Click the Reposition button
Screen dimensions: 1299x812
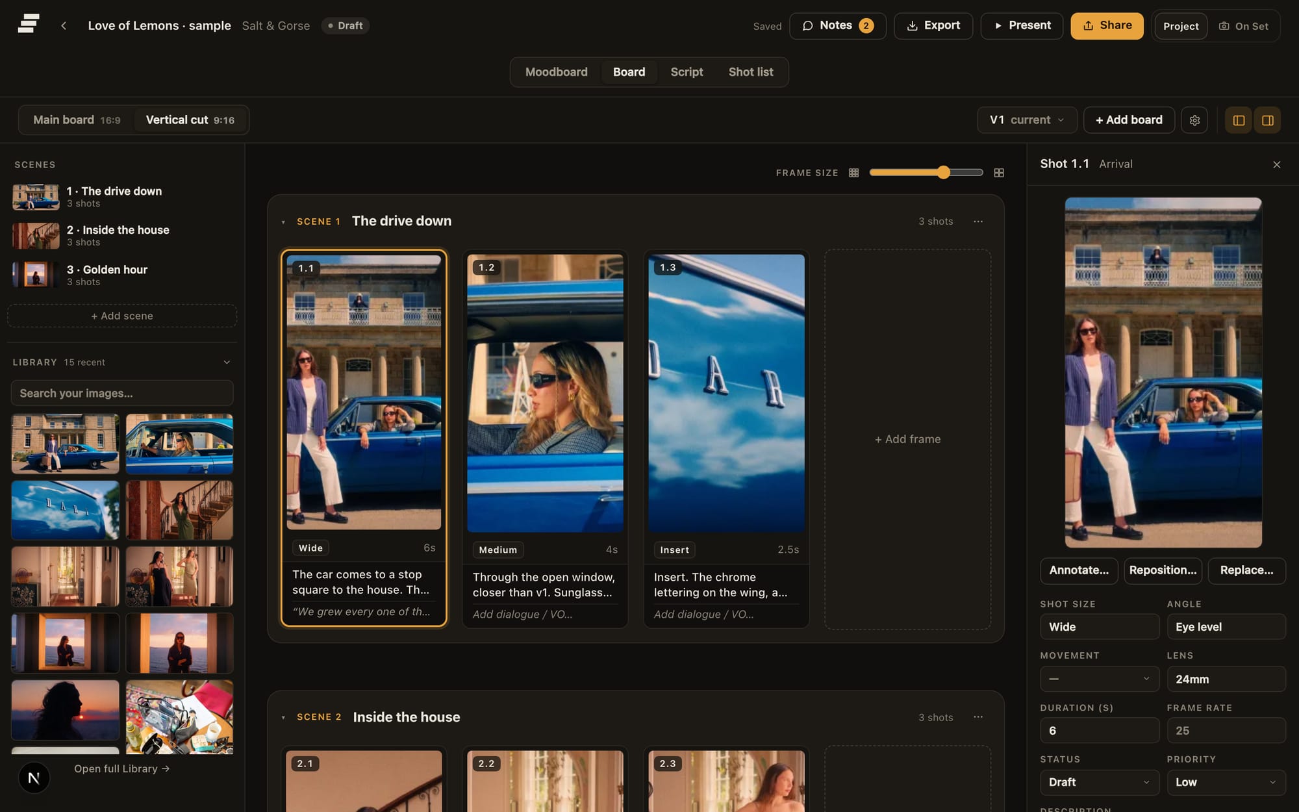pyautogui.click(x=1163, y=570)
